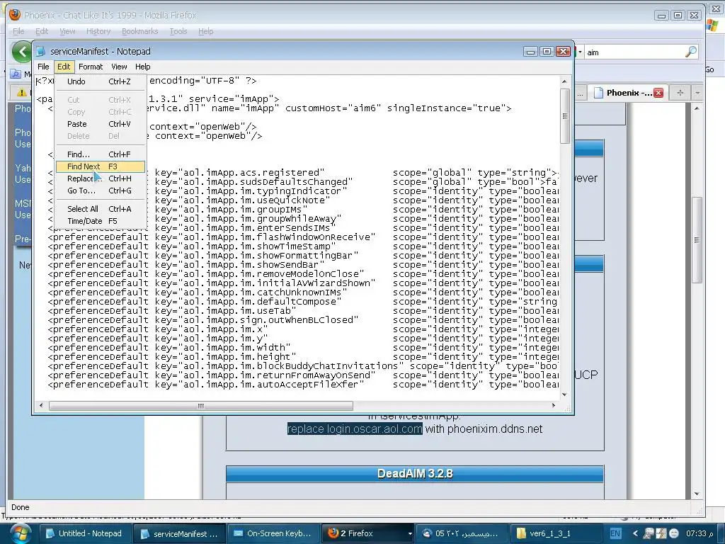Switch to Untitled - Notepad taskbar button

(x=84, y=533)
